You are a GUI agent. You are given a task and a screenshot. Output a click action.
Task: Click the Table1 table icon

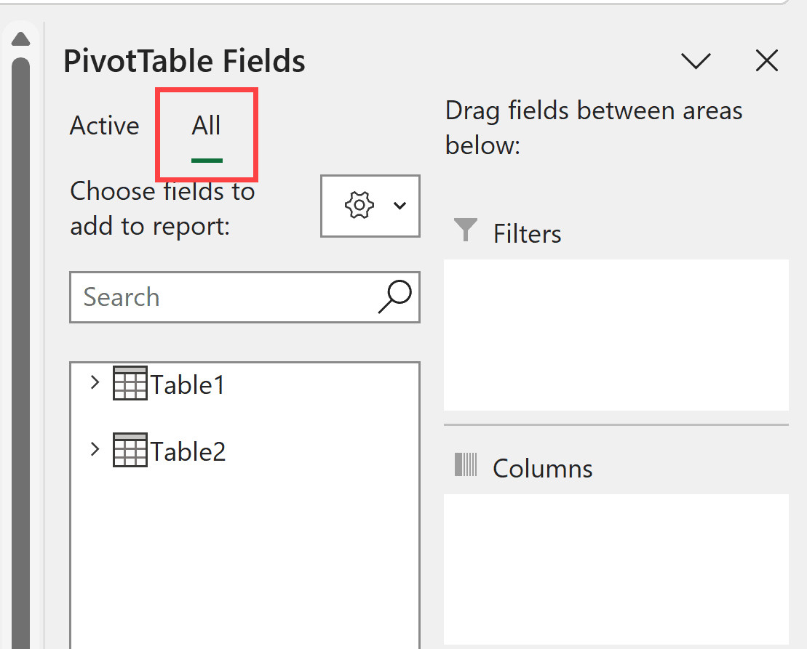pyautogui.click(x=130, y=383)
